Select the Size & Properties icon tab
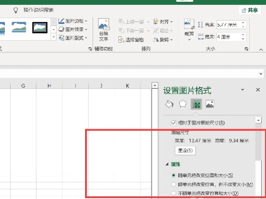 pyautogui.click(x=196, y=104)
